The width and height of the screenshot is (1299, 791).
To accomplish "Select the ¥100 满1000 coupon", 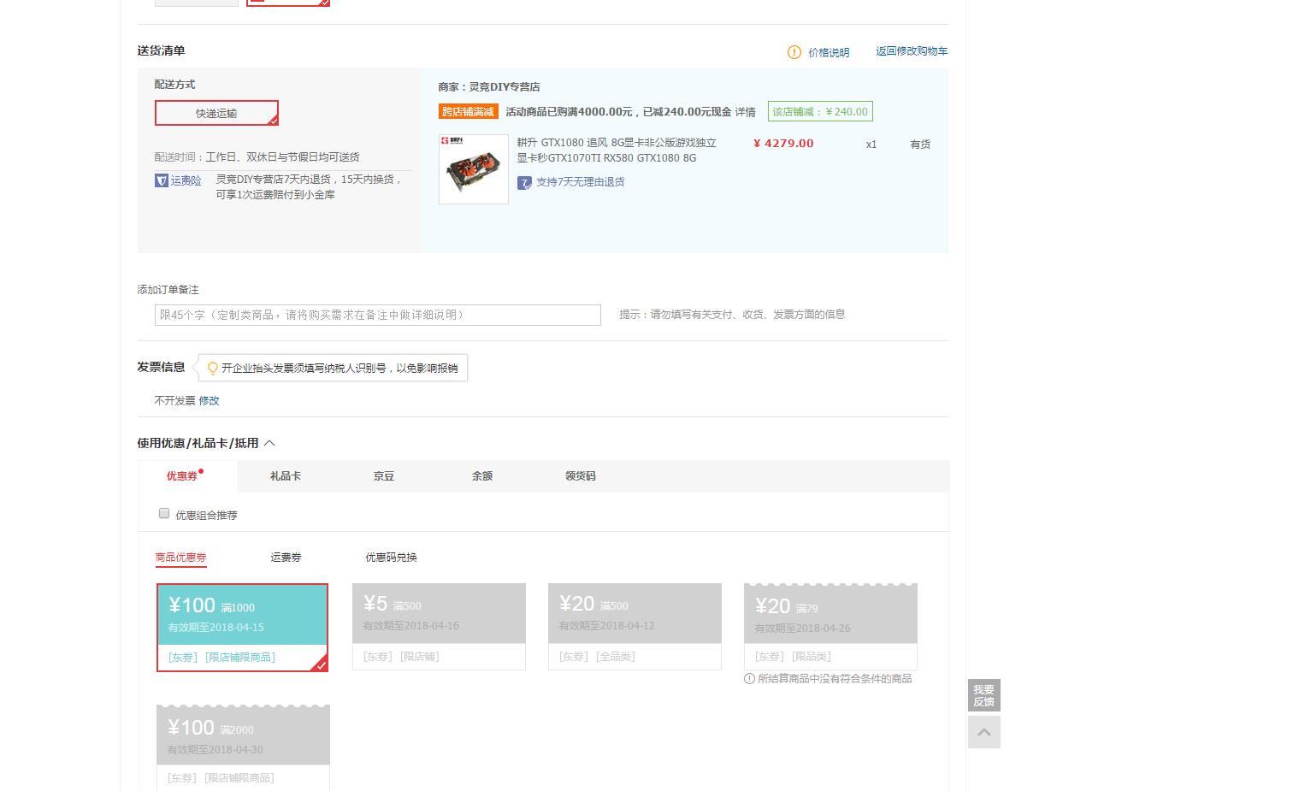I will (x=243, y=628).
